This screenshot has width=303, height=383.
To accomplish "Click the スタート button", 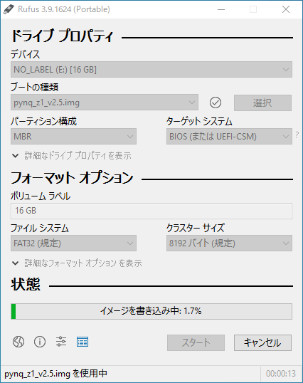I will 196,342.
